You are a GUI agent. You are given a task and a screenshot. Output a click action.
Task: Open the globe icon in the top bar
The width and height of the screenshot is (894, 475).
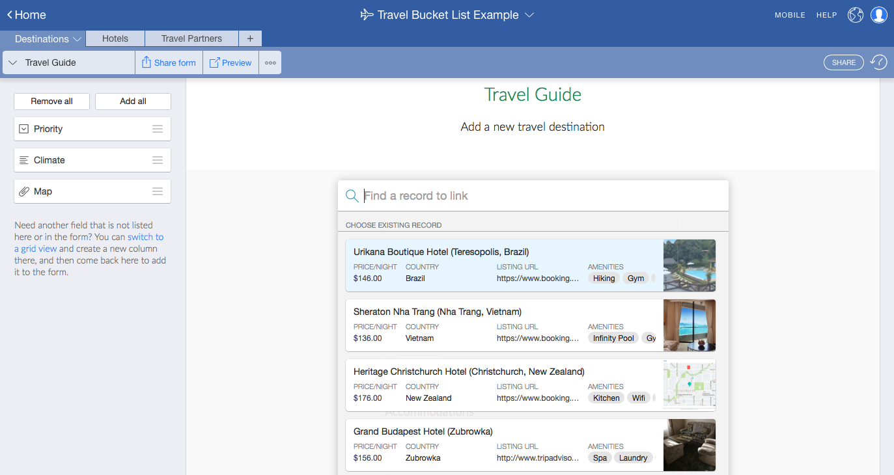855,14
